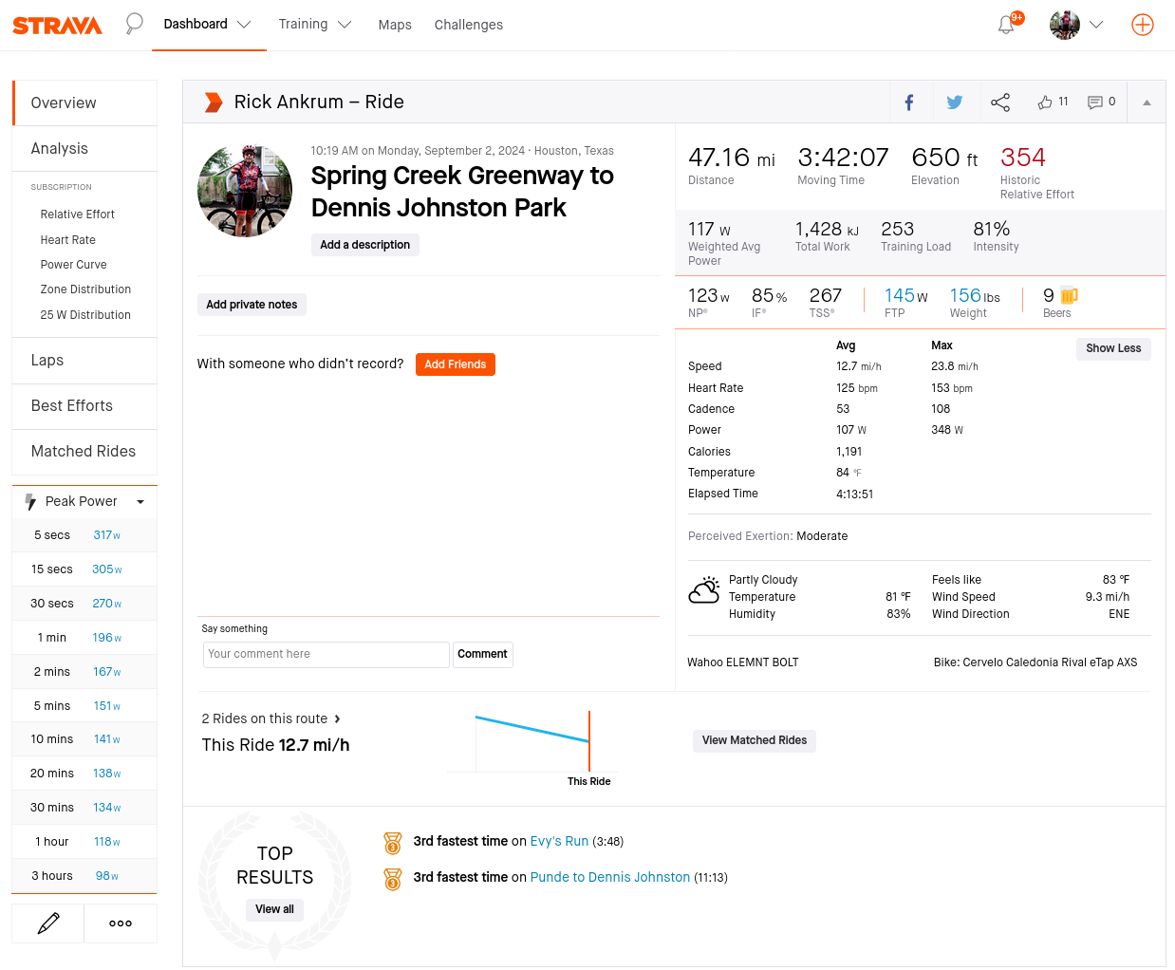Click the Strava logo

point(57,25)
